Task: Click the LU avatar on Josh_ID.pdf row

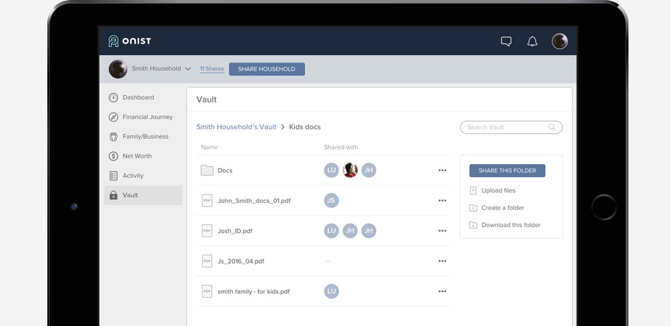Action: pos(332,231)
